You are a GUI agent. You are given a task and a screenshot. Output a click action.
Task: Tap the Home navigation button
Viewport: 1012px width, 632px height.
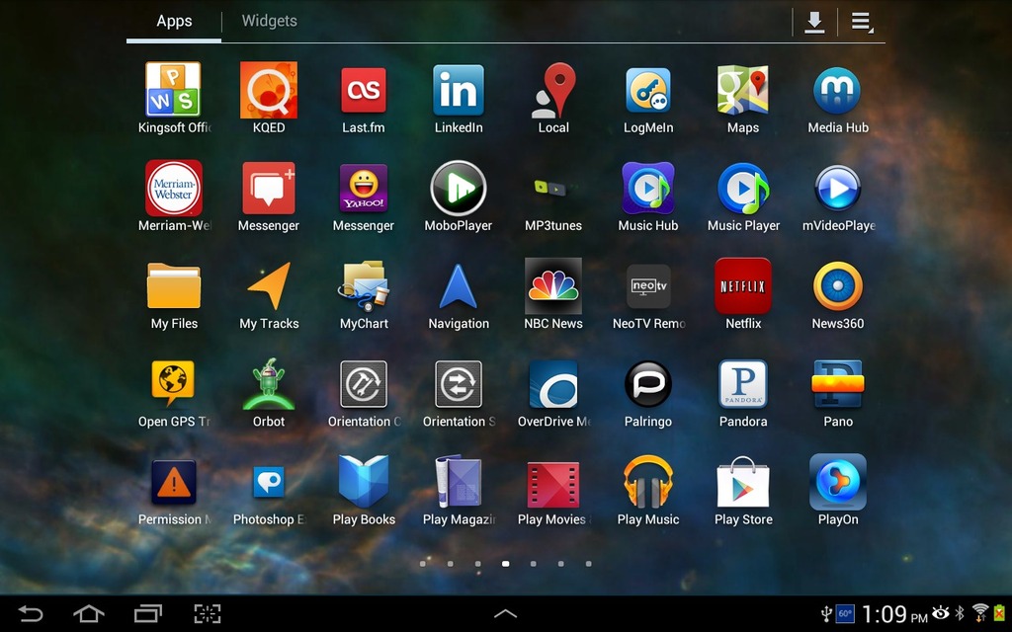pyautogui.click(x=89, y=613)
